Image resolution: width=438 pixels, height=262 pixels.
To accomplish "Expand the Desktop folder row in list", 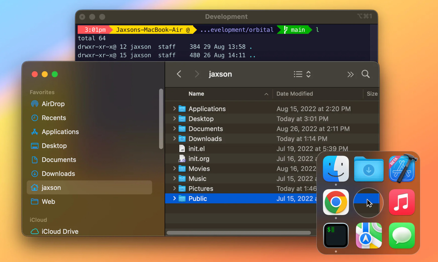I will tap(174, 119).
